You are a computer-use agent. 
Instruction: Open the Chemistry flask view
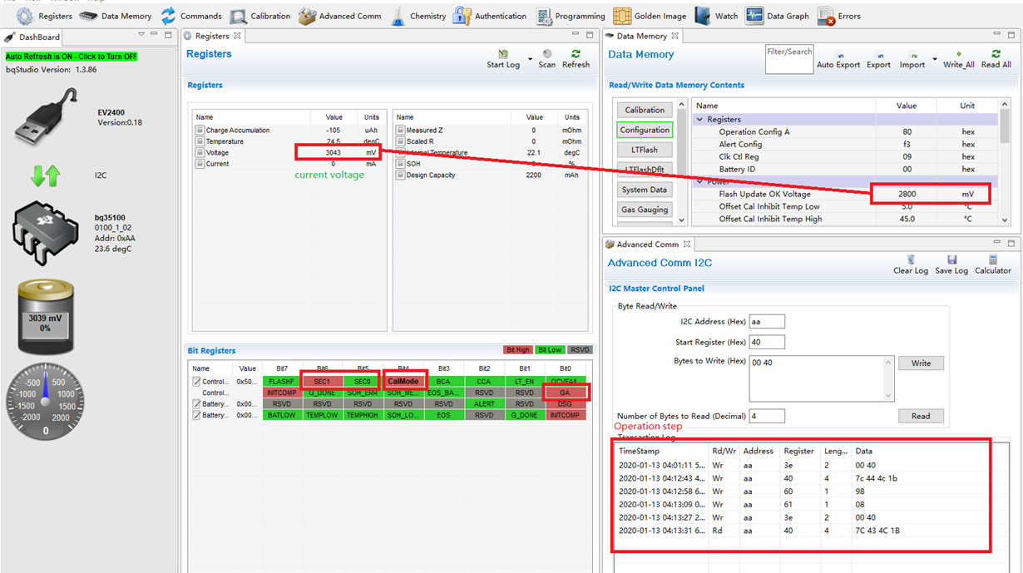pyautogui.click(x=418, y=16)
